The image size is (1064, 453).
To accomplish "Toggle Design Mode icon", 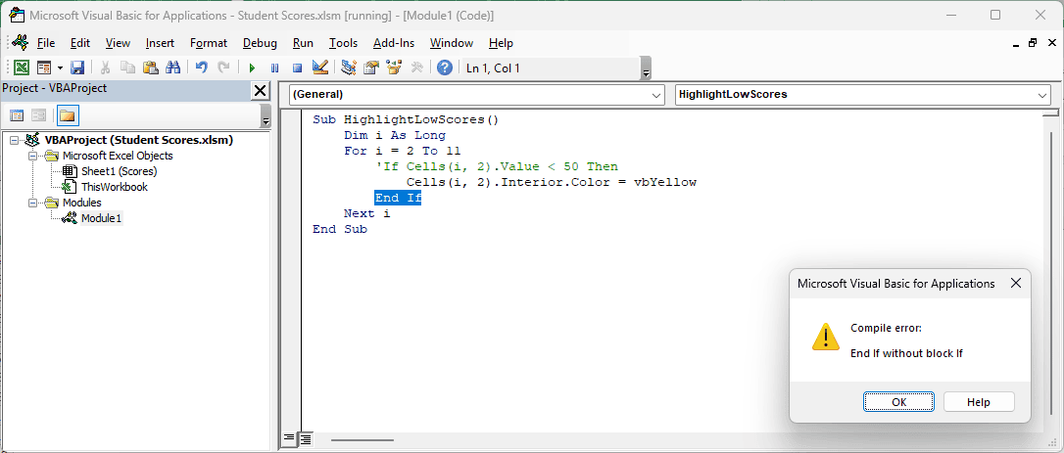I will 320,68.
